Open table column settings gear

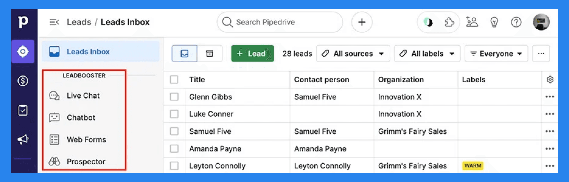click(550, 80)
